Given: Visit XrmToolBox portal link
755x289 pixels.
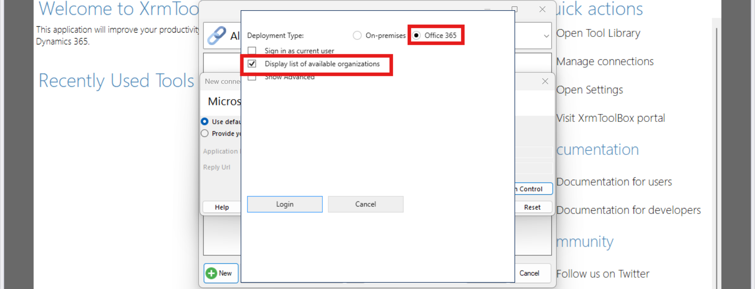Looking at the screenshot, I should [x=610, y=118].
